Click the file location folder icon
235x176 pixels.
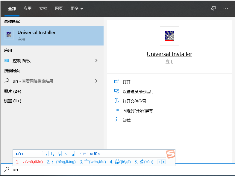(x=116, y=101)
